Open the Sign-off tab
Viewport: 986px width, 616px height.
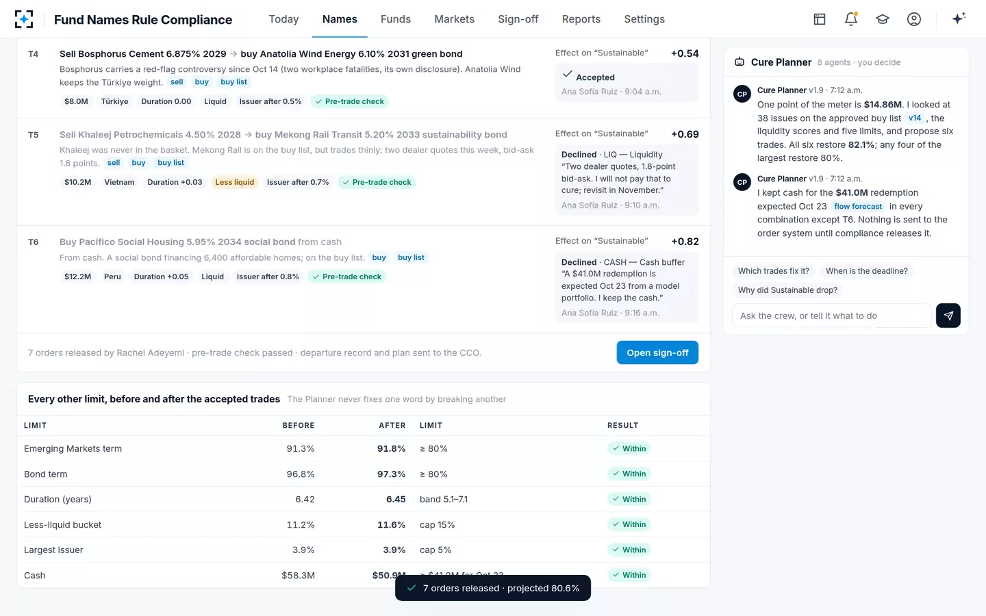(518, 19)
